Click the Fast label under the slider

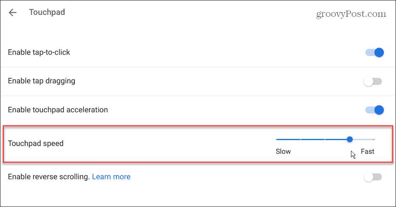[x=367, y=151]
